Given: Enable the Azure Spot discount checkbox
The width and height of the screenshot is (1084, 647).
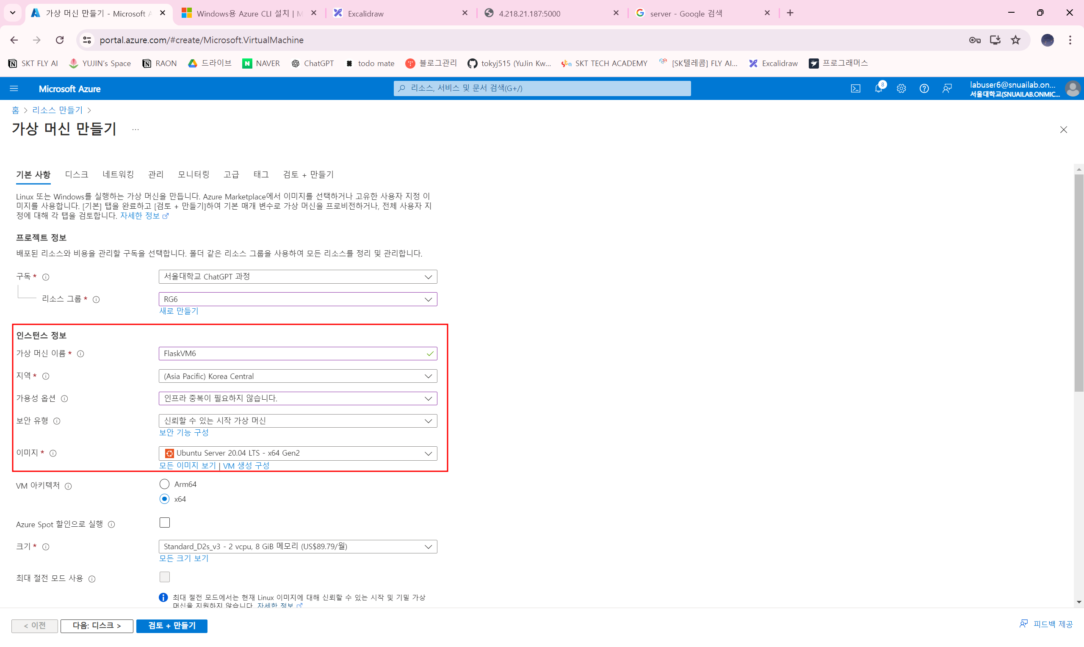Looking at the screenshot, I should (x=164, y=523).
